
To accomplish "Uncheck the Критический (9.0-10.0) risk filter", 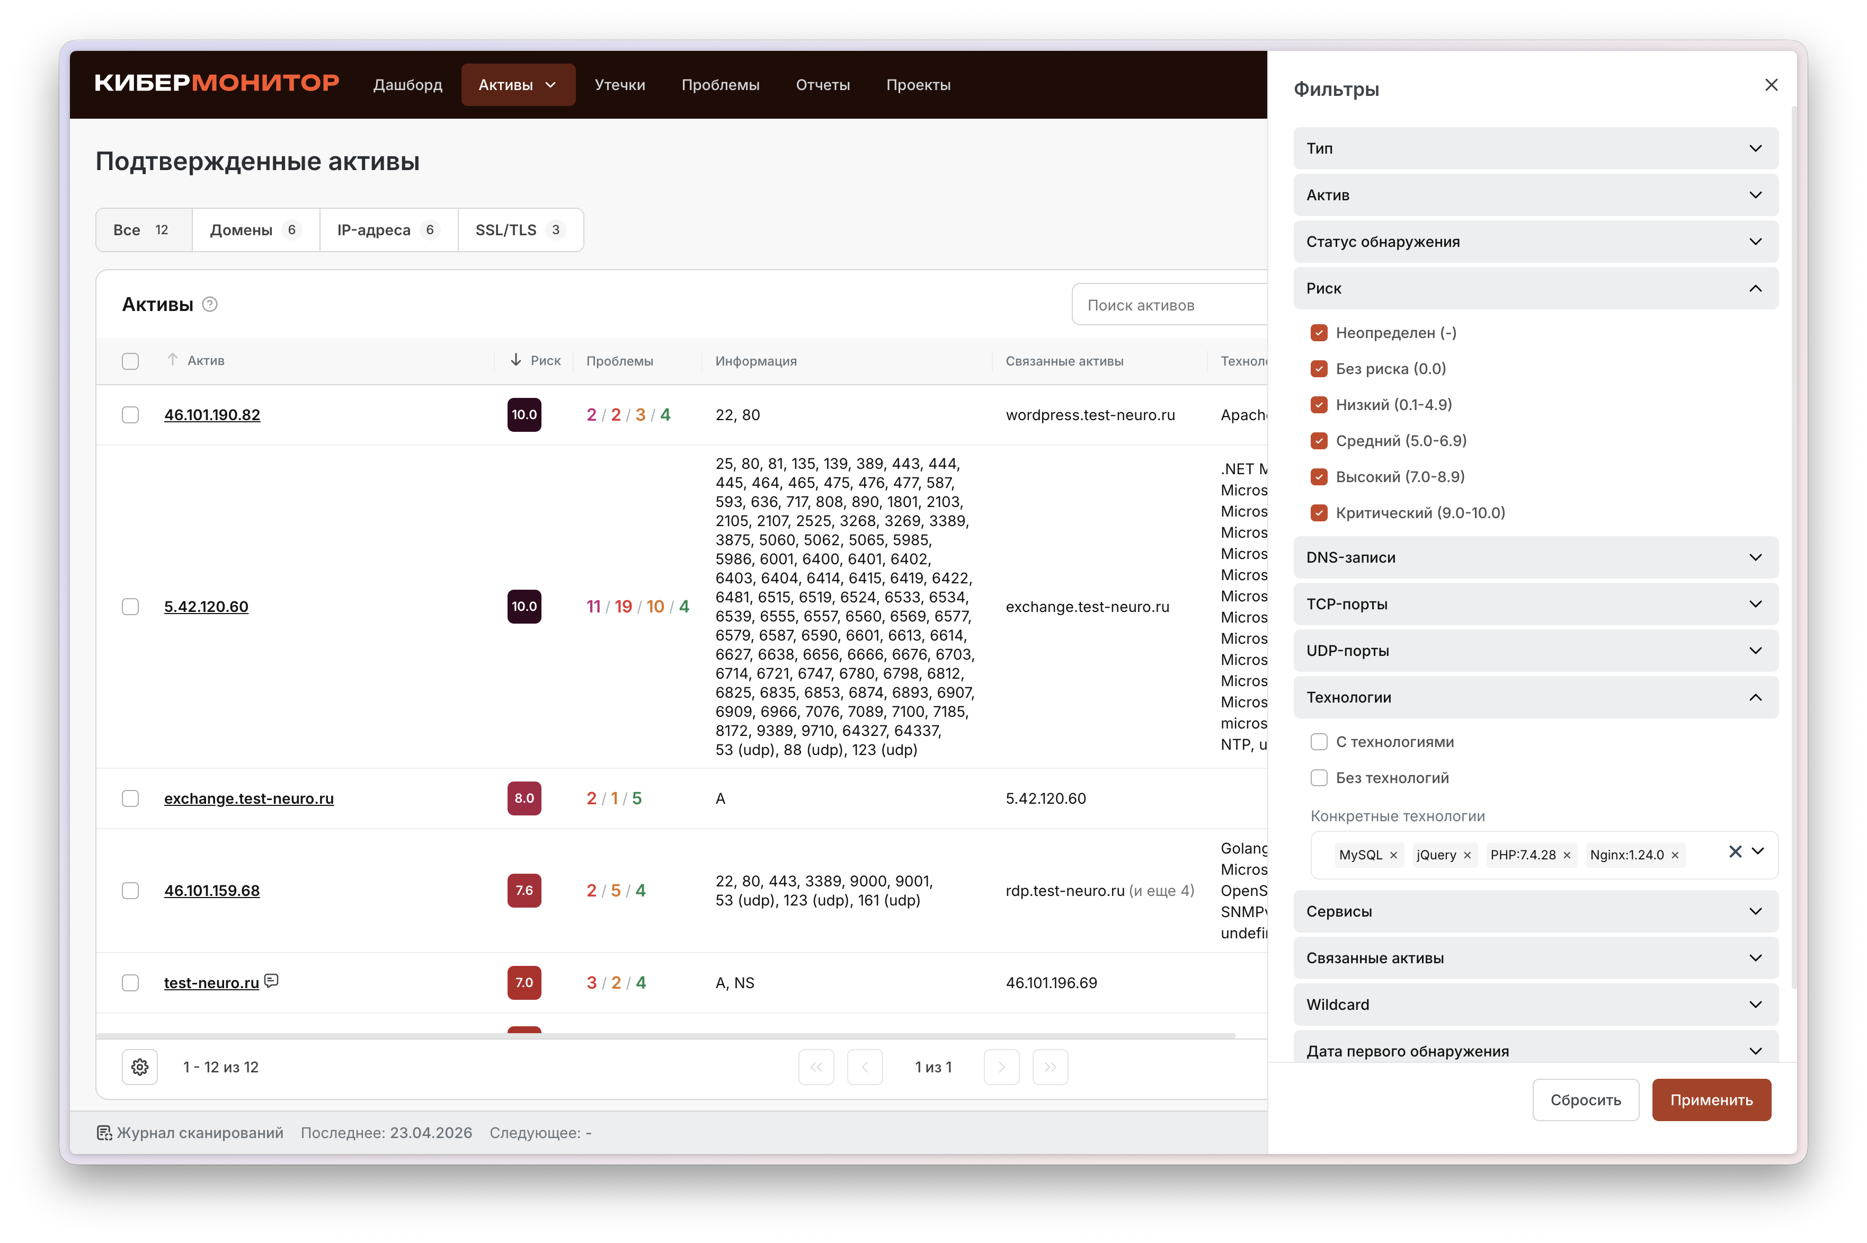I will [1319, 513].
